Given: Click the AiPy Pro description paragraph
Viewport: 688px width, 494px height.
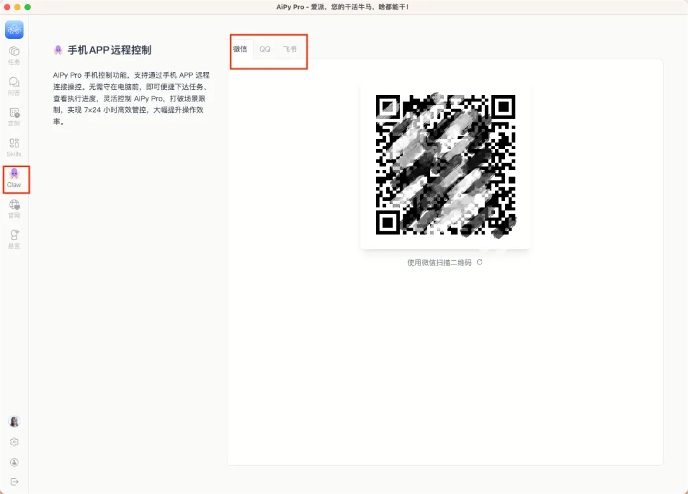Looking at the screenshot, I should point(131,98).
